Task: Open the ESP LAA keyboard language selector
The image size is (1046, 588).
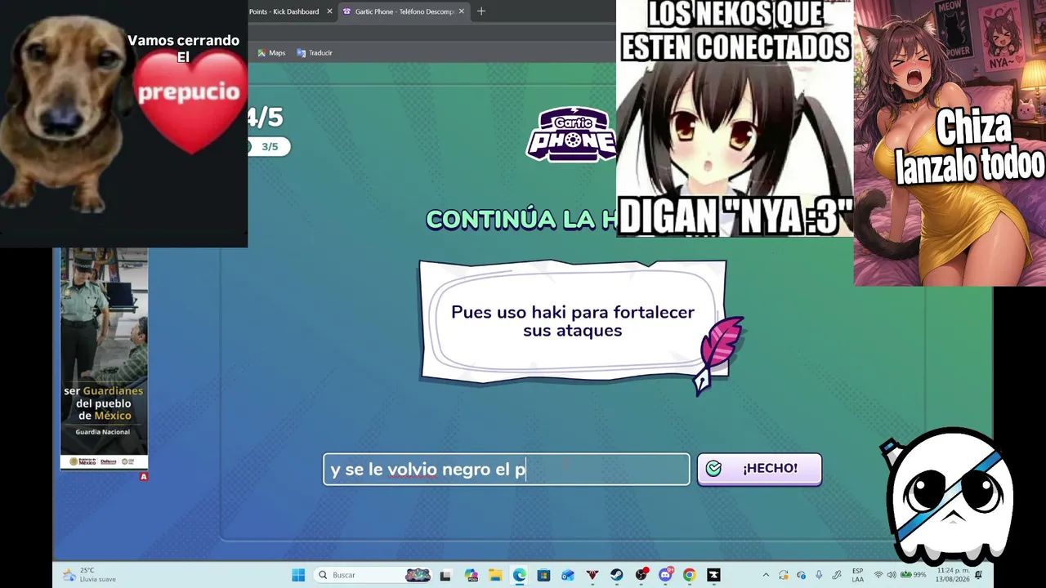Action: point(857,575)
